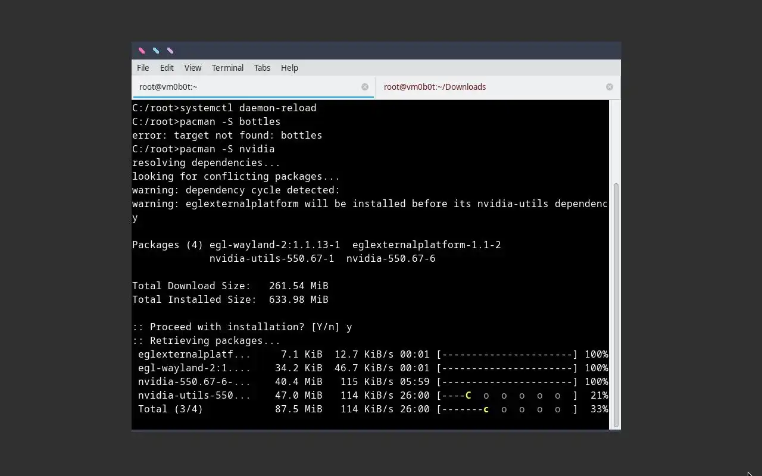Open the Help menu
Screen dimensions: 762x476
[x=289, y=68]
